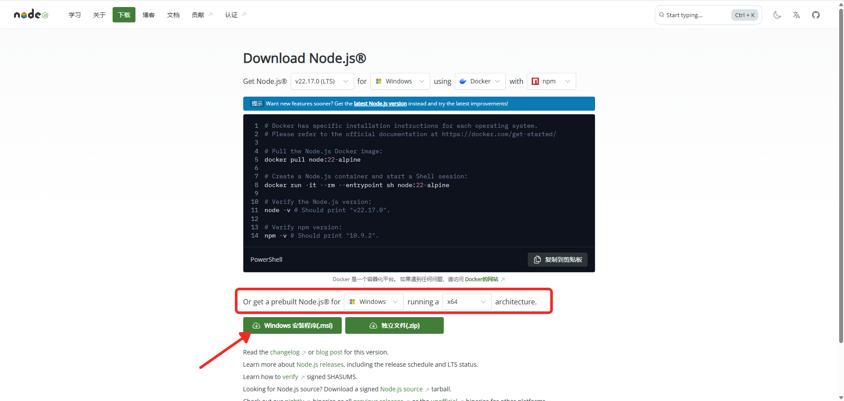The image size is (844, 401).
Task: Open the 文档 menu item
Action: pos(173,15)
